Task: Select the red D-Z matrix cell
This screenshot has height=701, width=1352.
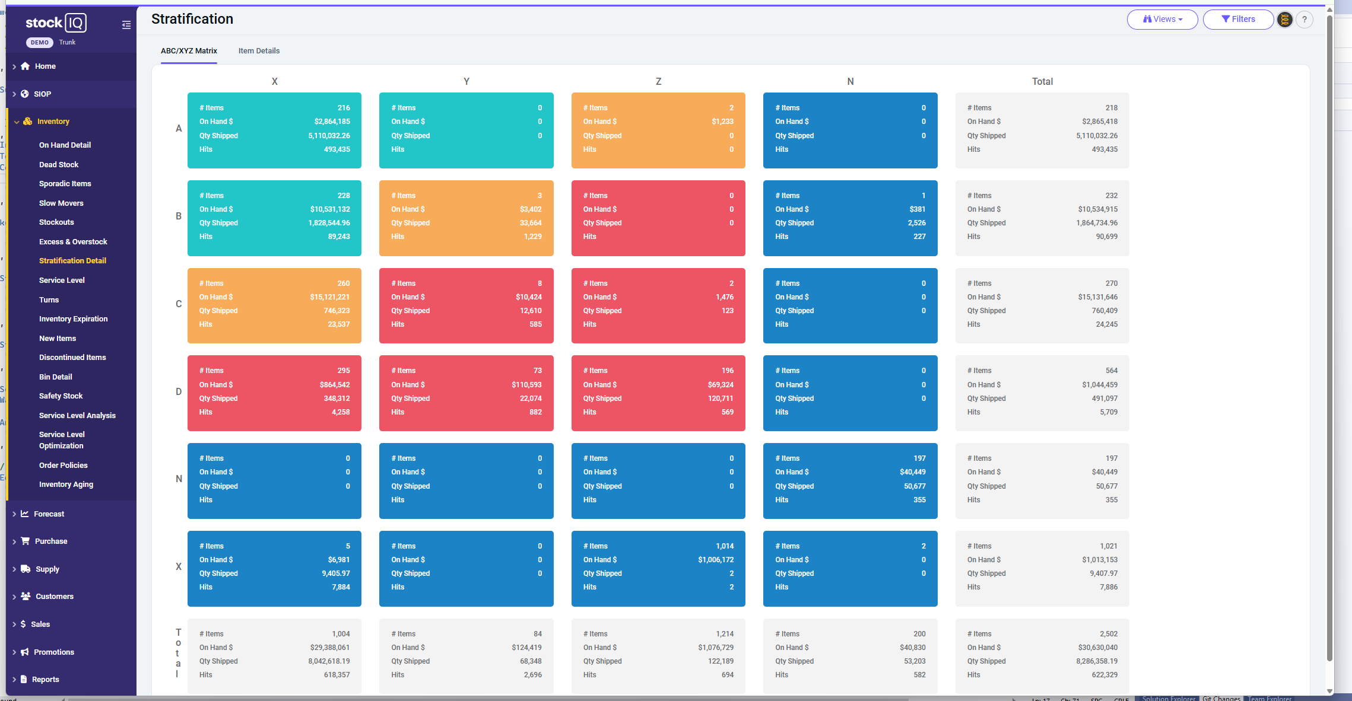Action: coord(658,393)
